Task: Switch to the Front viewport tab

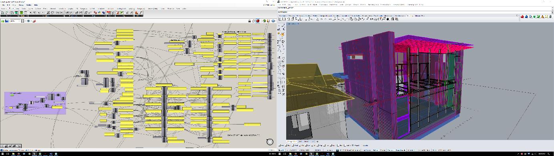Action: click(306, 142)
